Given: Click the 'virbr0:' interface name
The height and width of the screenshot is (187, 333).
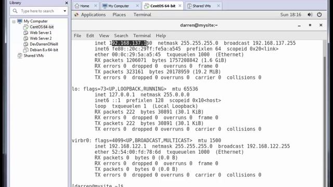Looking at the screenshot, I should pyautogui.click(x=82, y=140).
